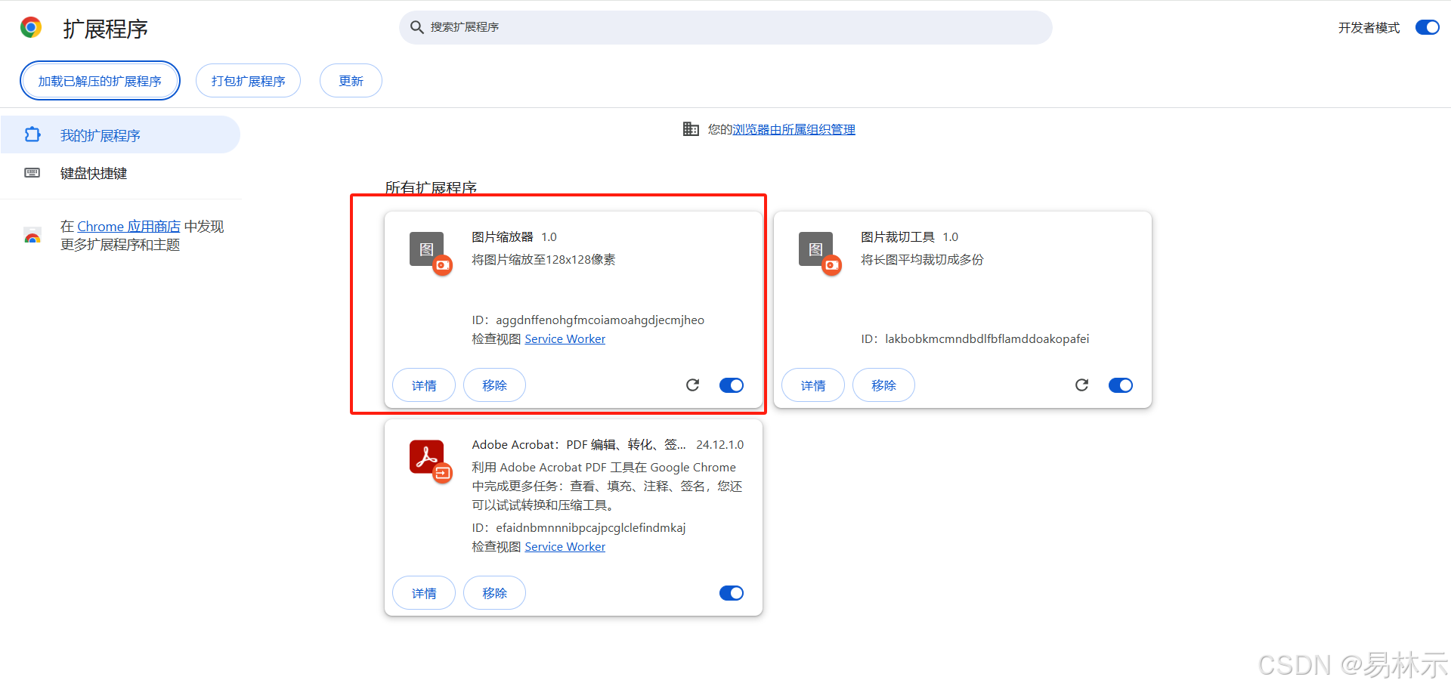The image size is (1451, 689).
Task: Click version number 24.12.1.0
Action: pyautogui.click(x=719, y=445)
